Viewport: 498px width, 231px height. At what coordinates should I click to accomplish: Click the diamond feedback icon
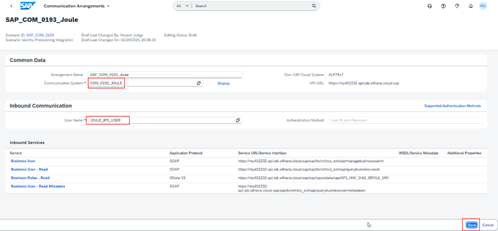[457, 6]
